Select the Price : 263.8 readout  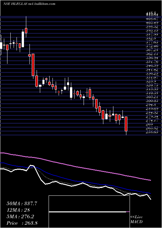[22, 223]
